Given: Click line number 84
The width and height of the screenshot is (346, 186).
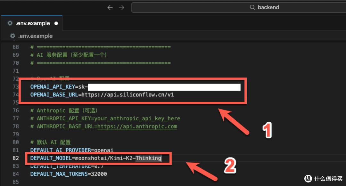Looking at the screenshot, I should (16, 174).
